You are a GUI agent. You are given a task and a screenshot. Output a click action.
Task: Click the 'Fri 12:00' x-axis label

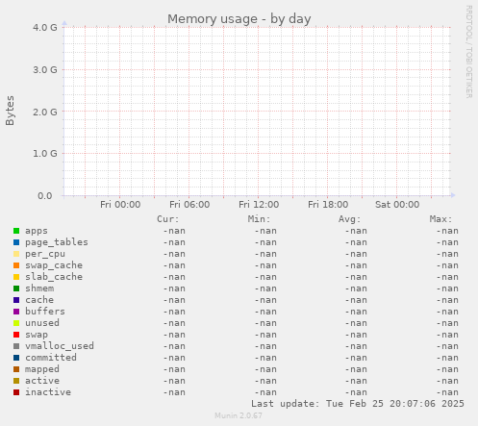tap(259, 205)
